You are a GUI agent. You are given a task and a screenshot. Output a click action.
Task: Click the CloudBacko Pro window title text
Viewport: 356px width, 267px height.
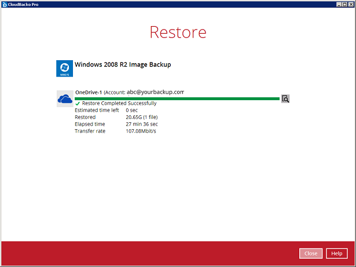point(23,4)
